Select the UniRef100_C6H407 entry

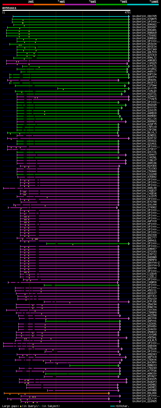pos(144,155)
